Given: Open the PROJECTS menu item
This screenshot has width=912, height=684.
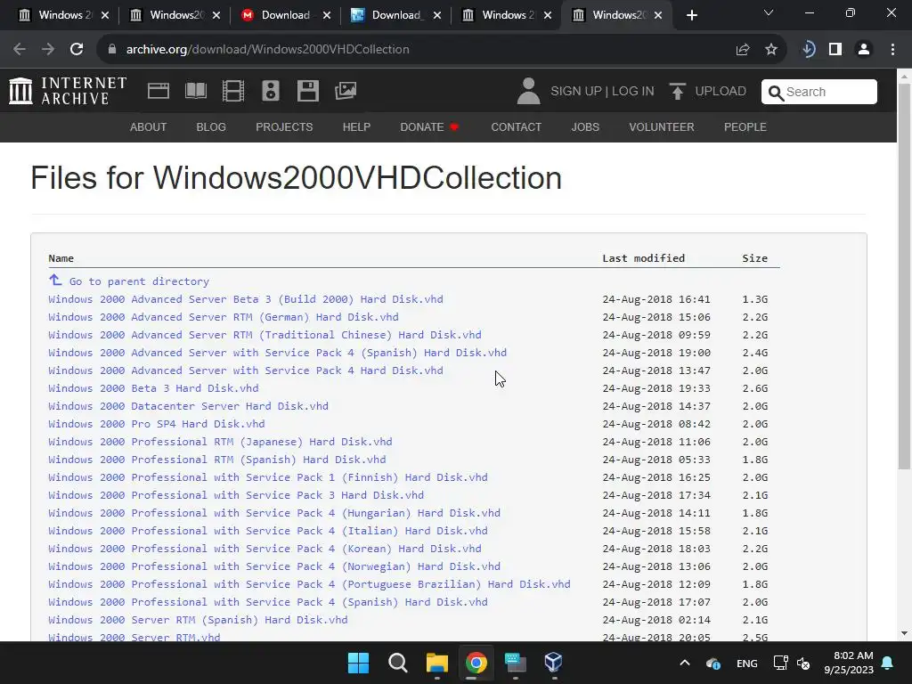Looking at the screenshot, I should pyautogui.click(x=284, y=126).
